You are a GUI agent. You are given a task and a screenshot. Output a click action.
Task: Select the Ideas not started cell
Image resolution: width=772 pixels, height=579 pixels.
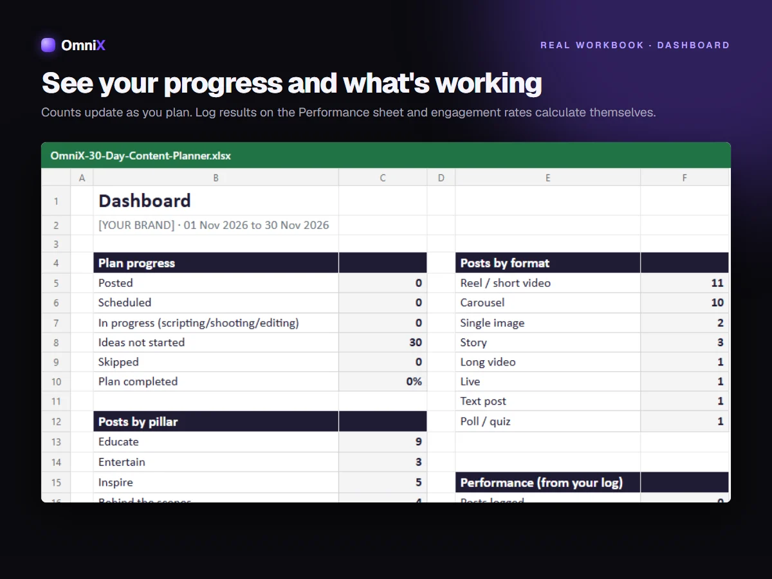[x=216, y=342]
